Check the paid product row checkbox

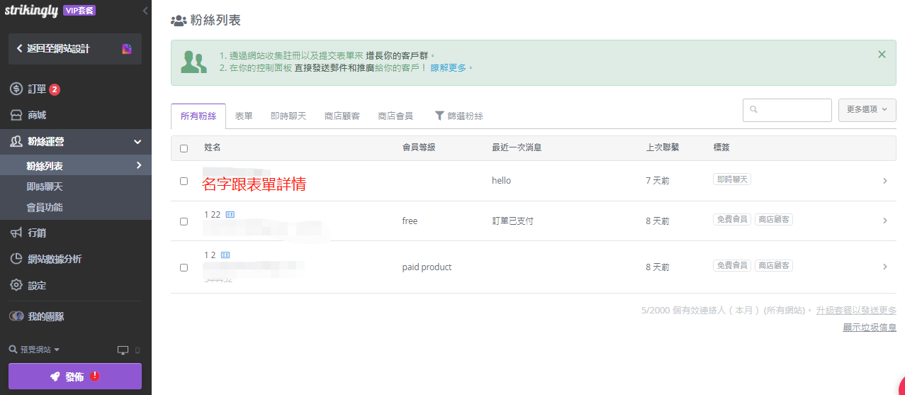click(184, 267)
